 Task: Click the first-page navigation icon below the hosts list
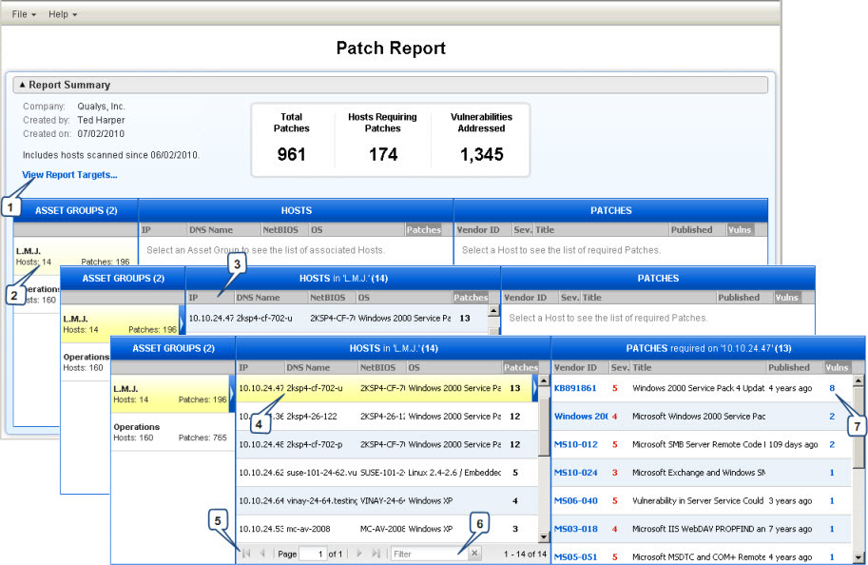point(247,554)
